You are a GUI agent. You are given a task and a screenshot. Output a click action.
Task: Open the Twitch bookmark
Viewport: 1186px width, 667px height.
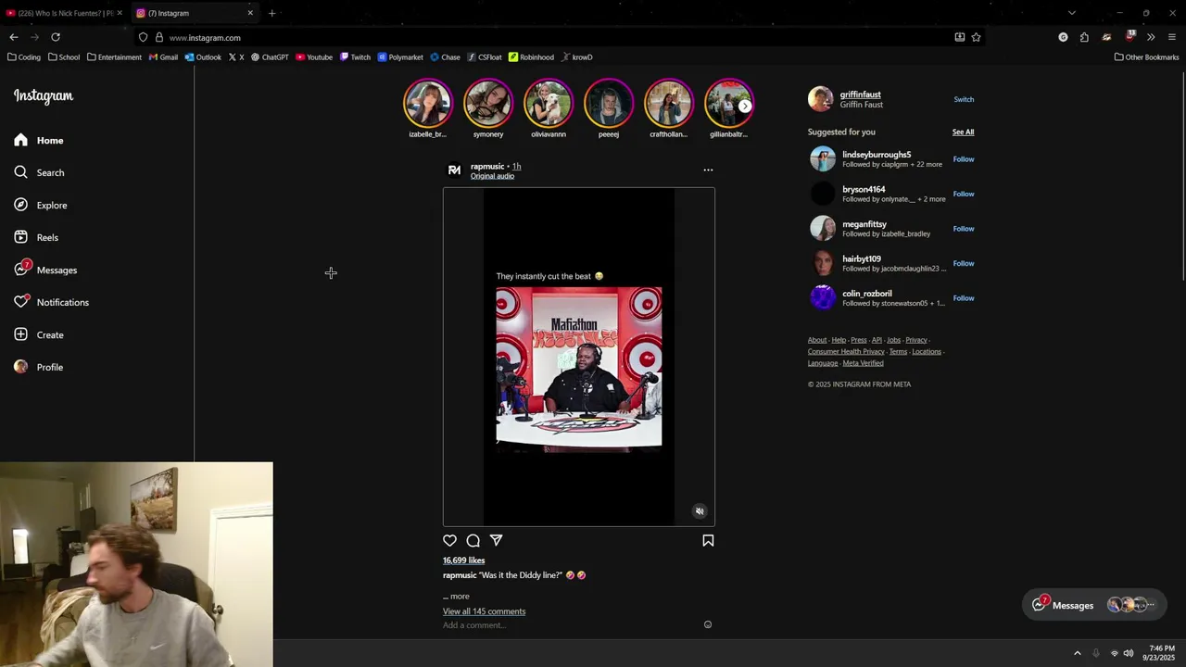[x=355, y=57]
